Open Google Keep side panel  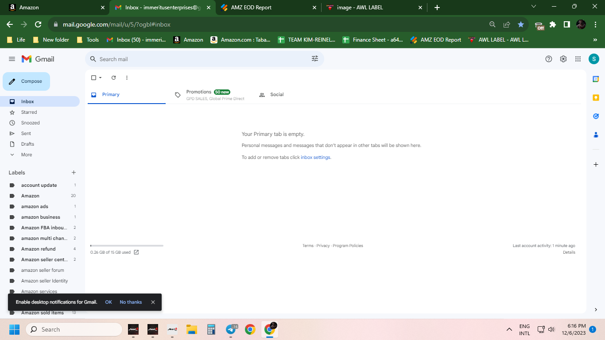[596, 98]
